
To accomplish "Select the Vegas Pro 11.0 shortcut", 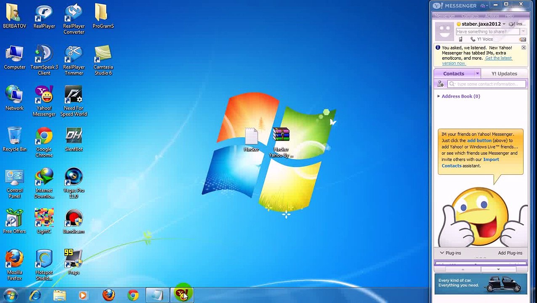I will (74, 183).
